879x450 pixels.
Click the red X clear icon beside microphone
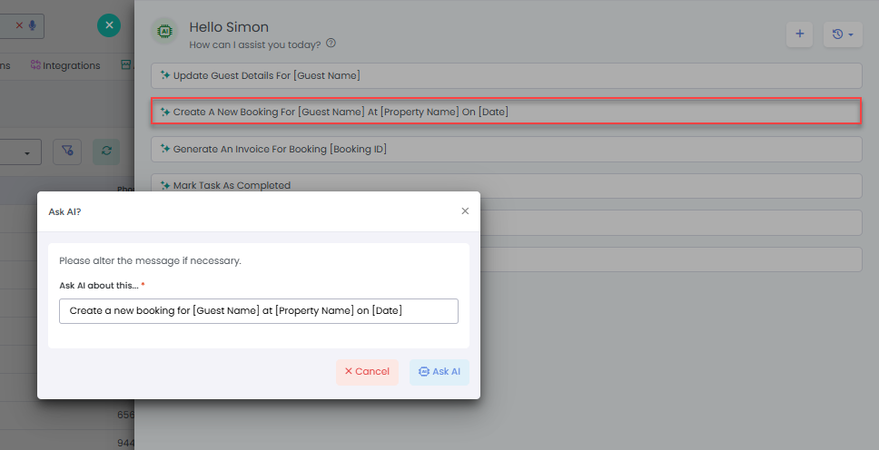click(19, 25)
